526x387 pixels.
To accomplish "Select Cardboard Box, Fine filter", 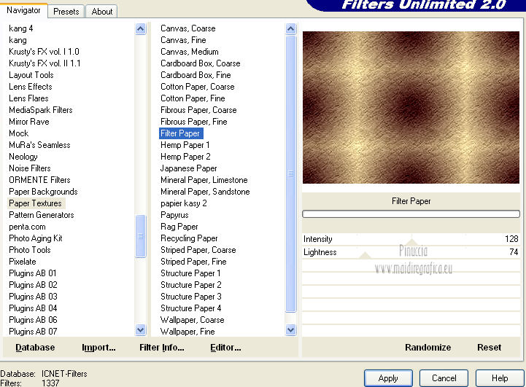I will [196, 75].
